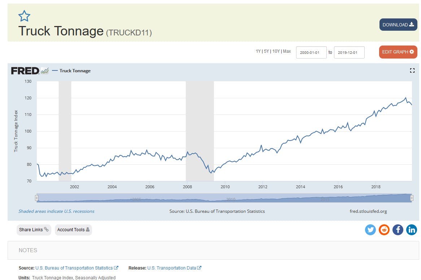The width and height of the screenshot is (421, 280).
Task: Share the chart on Reddit
Action: pyautogui.click(x=384, y=230)
